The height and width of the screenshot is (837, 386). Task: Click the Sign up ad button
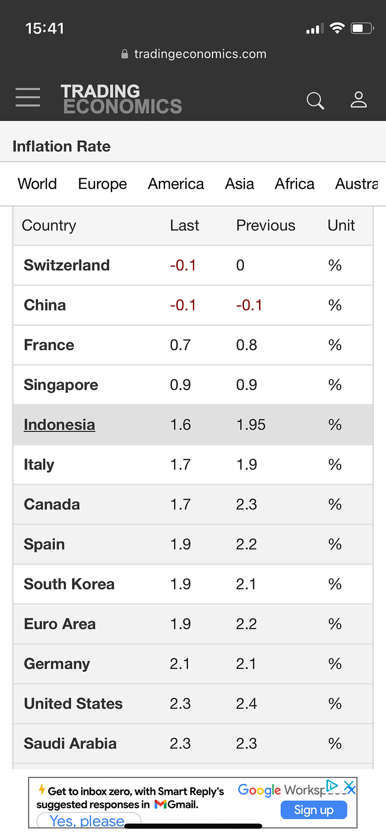click(x=313, y=810)
